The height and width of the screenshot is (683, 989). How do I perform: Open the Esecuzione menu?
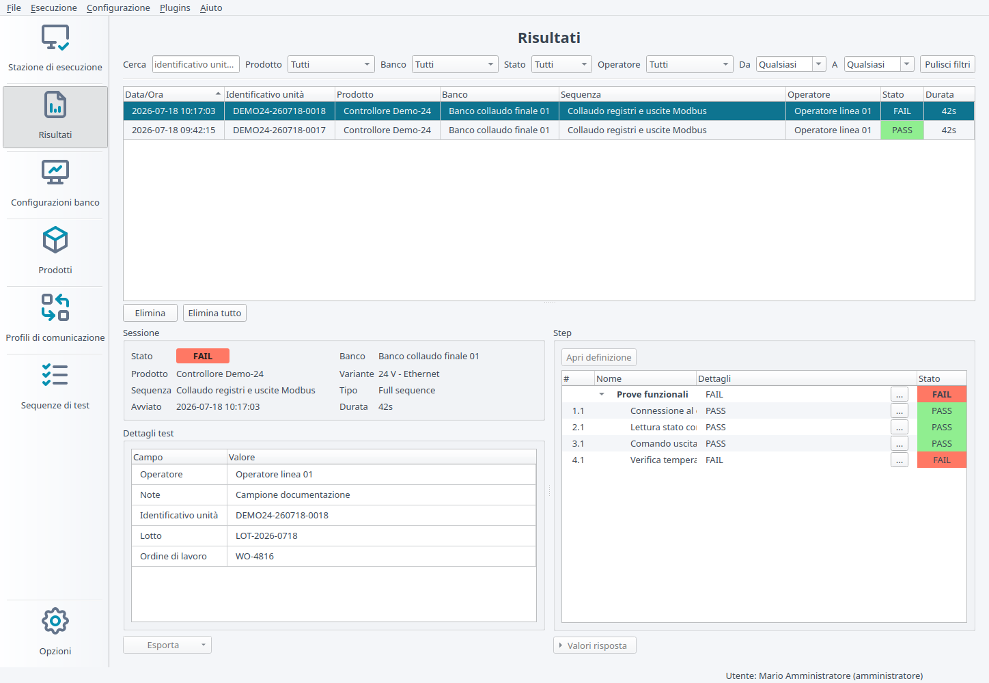(54, 8)
